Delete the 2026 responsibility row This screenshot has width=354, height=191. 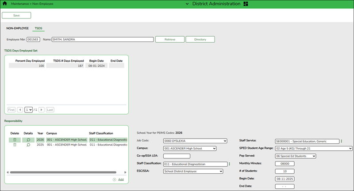15,140
